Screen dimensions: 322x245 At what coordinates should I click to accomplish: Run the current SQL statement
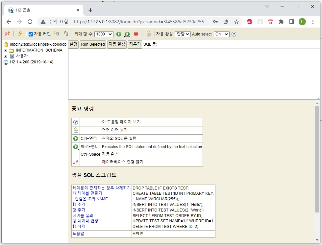[118, 34]
